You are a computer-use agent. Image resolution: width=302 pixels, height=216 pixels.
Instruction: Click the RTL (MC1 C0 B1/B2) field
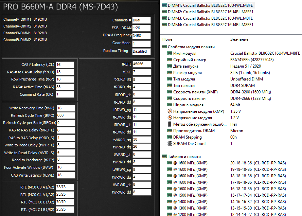pos(65,202)
